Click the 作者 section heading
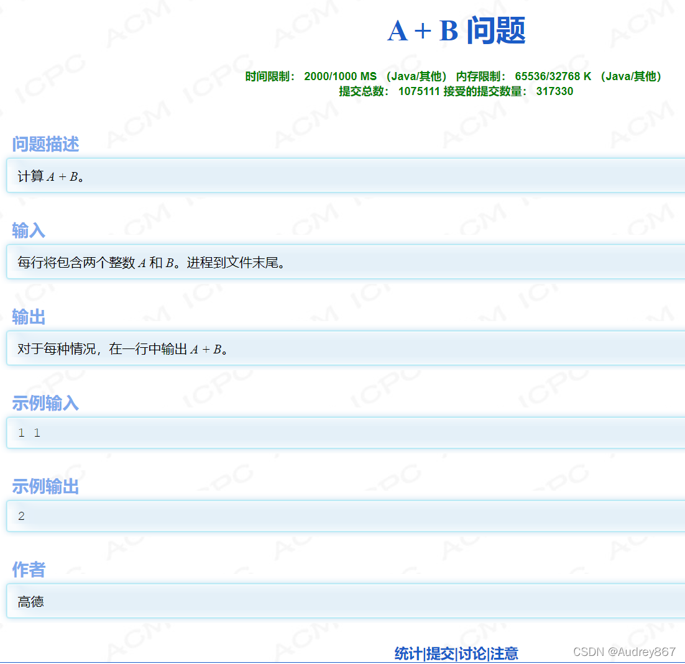This screenshot has height=664, width=685. tap(29, 570)
